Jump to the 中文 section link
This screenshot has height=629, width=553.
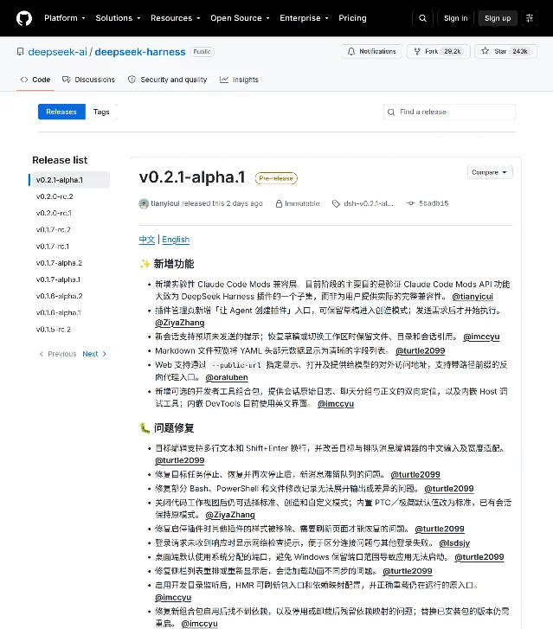click(x=147, y=240)
